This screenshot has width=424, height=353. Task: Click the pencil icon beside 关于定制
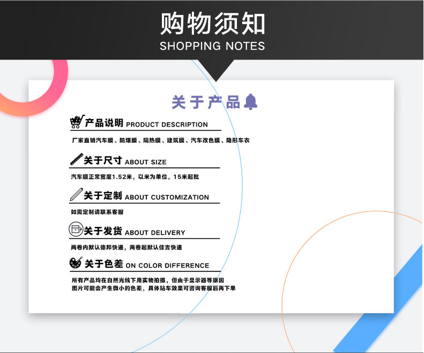(x=76, y=194)
